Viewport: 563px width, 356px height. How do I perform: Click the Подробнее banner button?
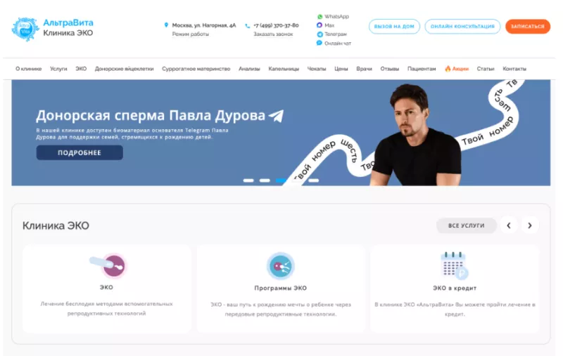pyautogui.click(x=80, y=152)
